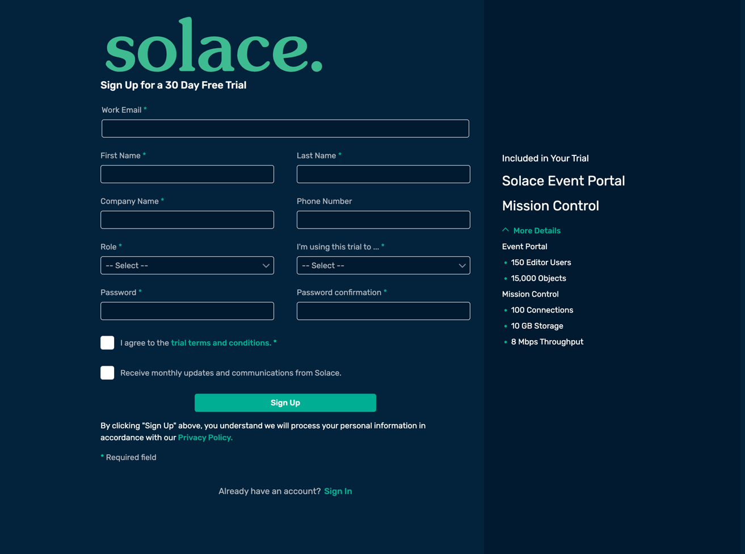Click the Phone Number field
This screenshot has width=745, height=554.
(x=384, y=219)
